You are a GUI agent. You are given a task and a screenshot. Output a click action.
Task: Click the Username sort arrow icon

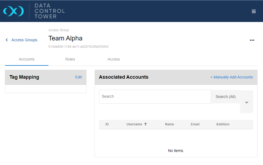point(146,124)
